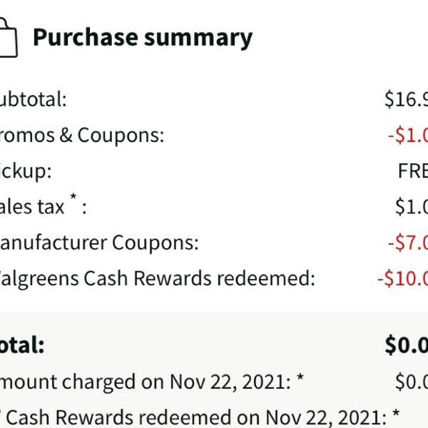
Task: Click the red promos discount amount
Action: click(x=408, y=135)
